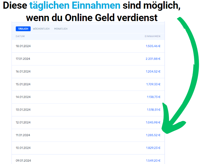Select the date 15.01.2024

(x=23, y=84)
